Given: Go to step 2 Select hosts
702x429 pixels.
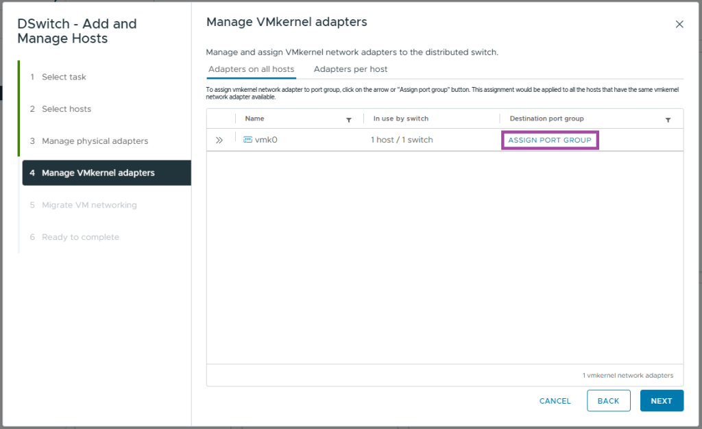Looking at the screenshot, I should click(x=66, y=109).
